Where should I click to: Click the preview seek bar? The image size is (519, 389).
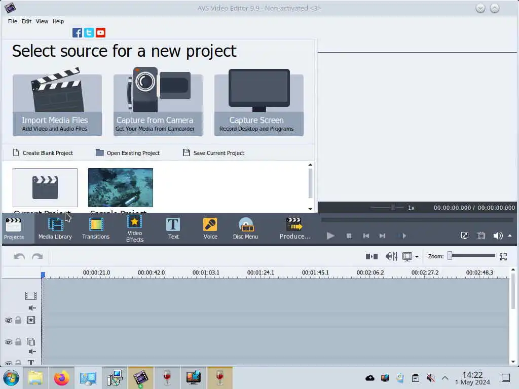(417, 220)
